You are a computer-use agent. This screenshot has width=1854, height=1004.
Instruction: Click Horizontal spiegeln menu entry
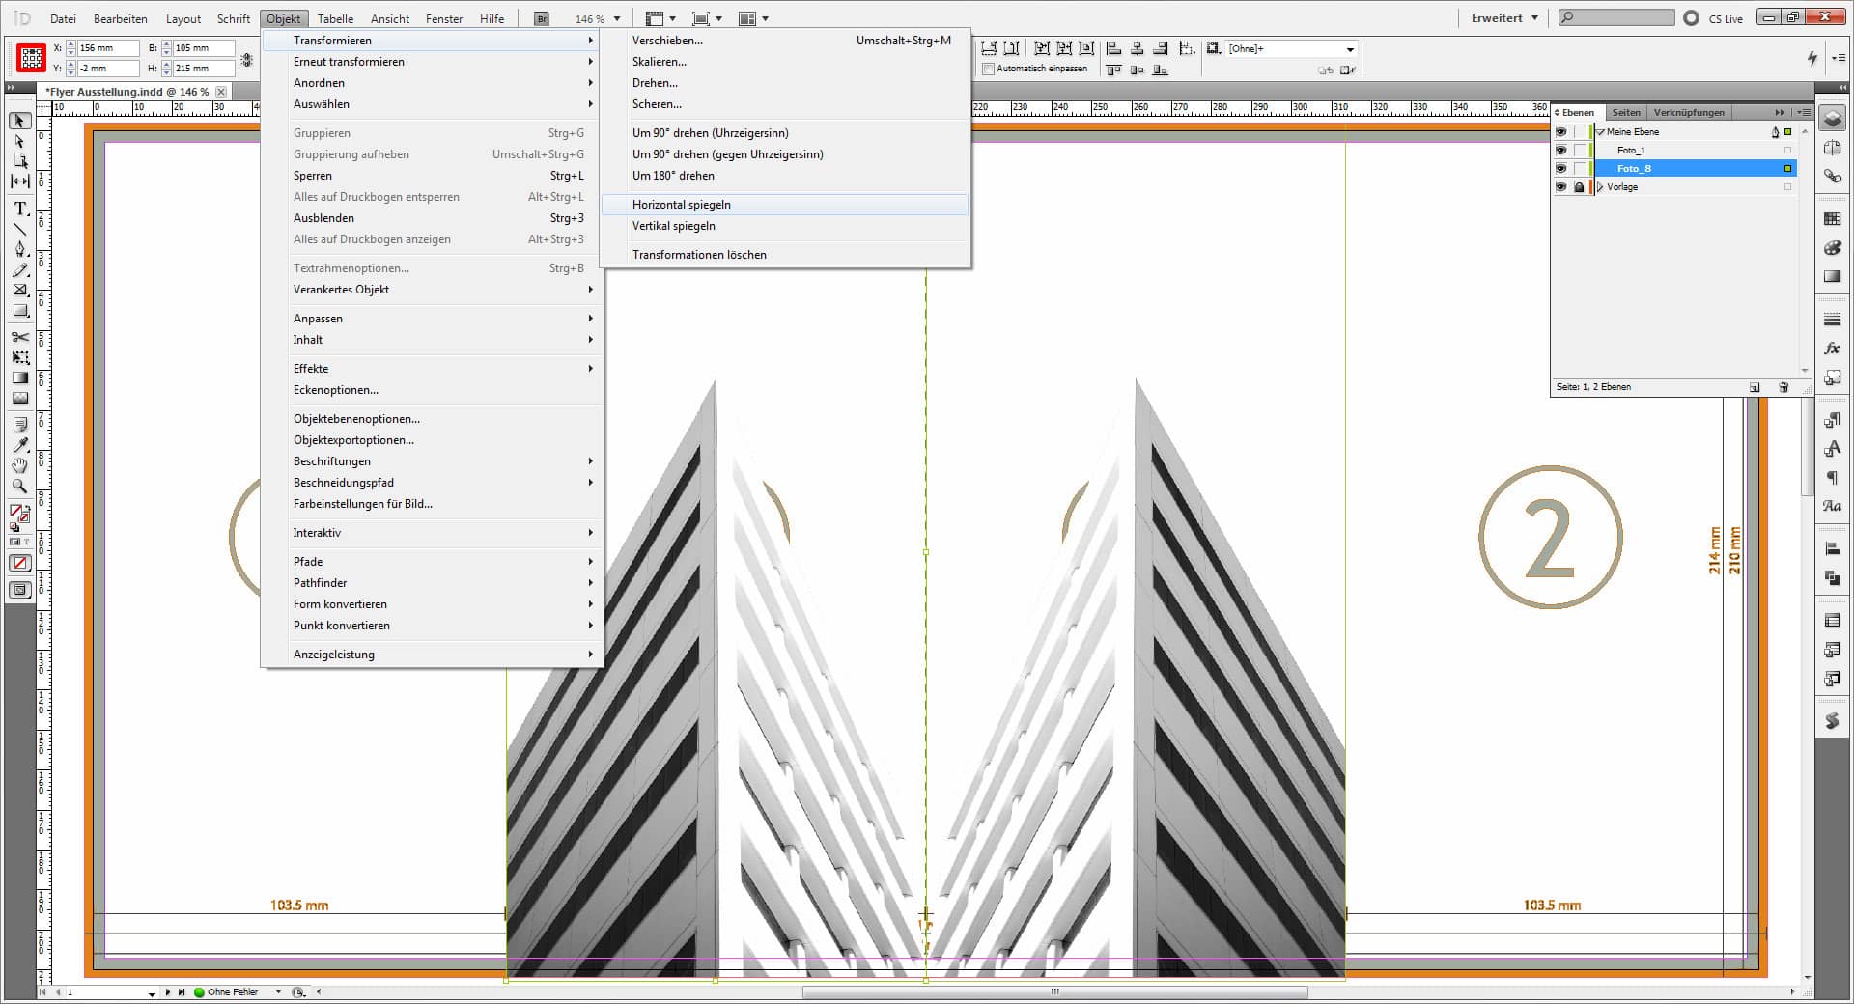682,205
